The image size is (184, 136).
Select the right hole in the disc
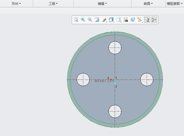tap(147, 80)
